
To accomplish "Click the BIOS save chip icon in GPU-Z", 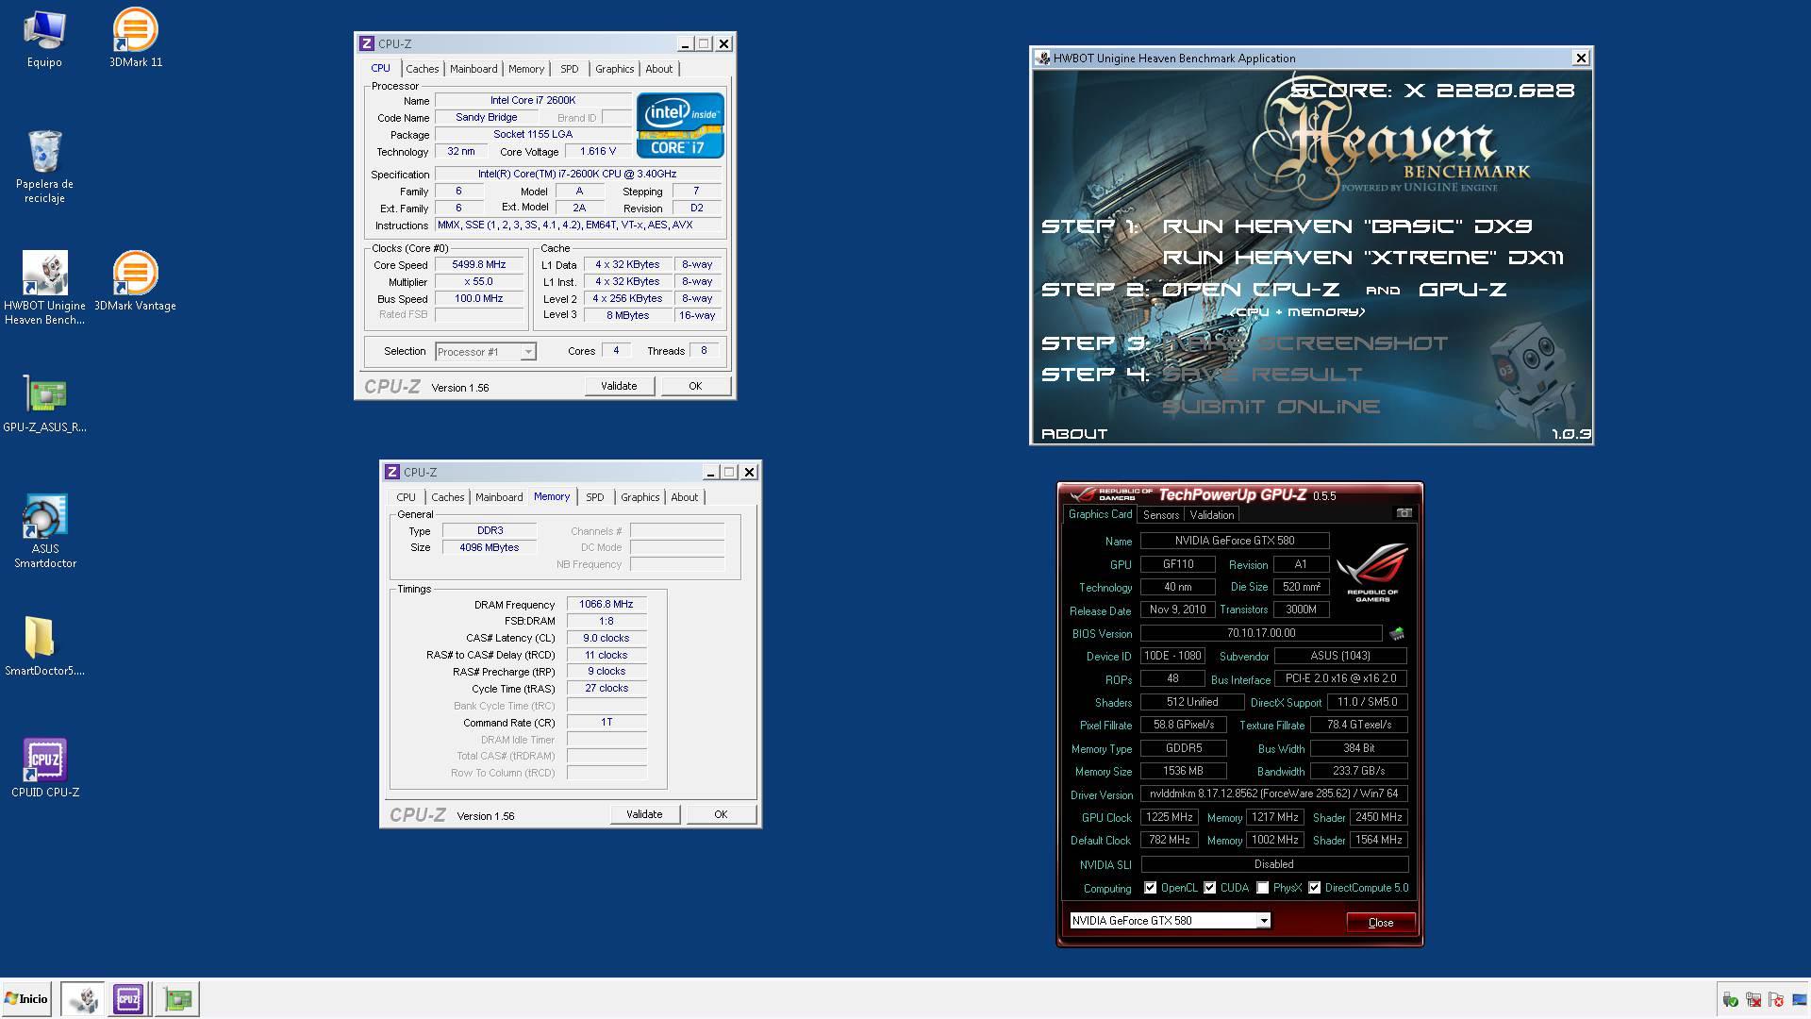I will tap(1397, 633).
